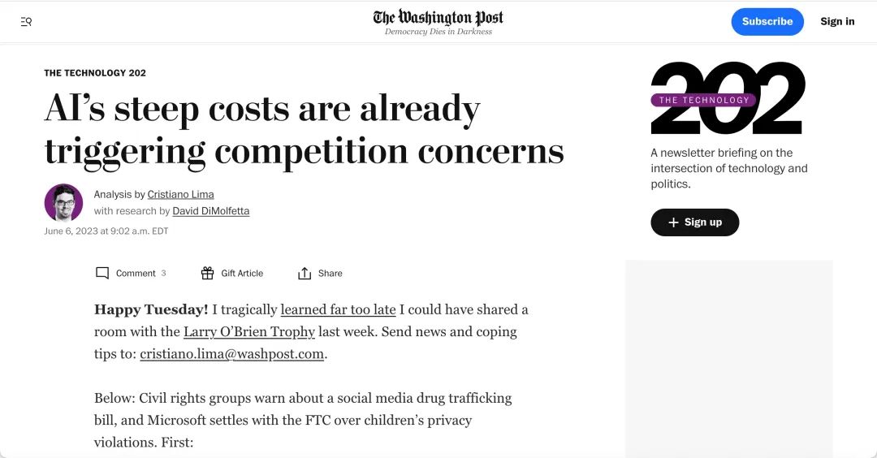Click Sign in at top right
The width and height of the screenshot is (877, 458).
(837, 22)
